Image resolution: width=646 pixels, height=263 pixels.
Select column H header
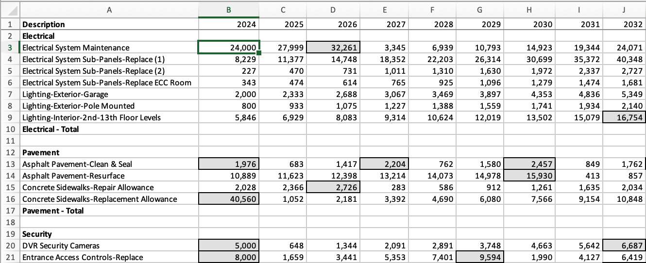[x=529, y=10]
